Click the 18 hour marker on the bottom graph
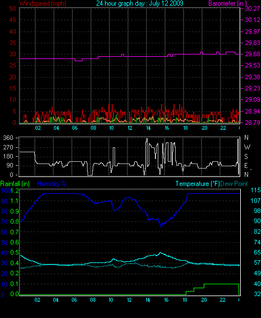The width and height of the screenshot is (261, 318). (185, 300)
